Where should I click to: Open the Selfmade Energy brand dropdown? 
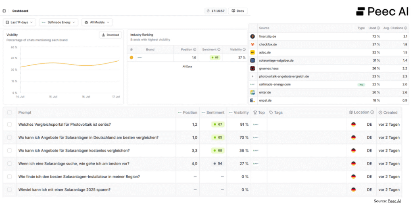tap(58, 23)
